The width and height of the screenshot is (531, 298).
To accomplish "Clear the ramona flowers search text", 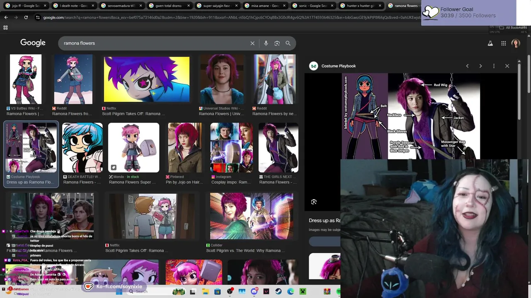I will click(252, 43).
